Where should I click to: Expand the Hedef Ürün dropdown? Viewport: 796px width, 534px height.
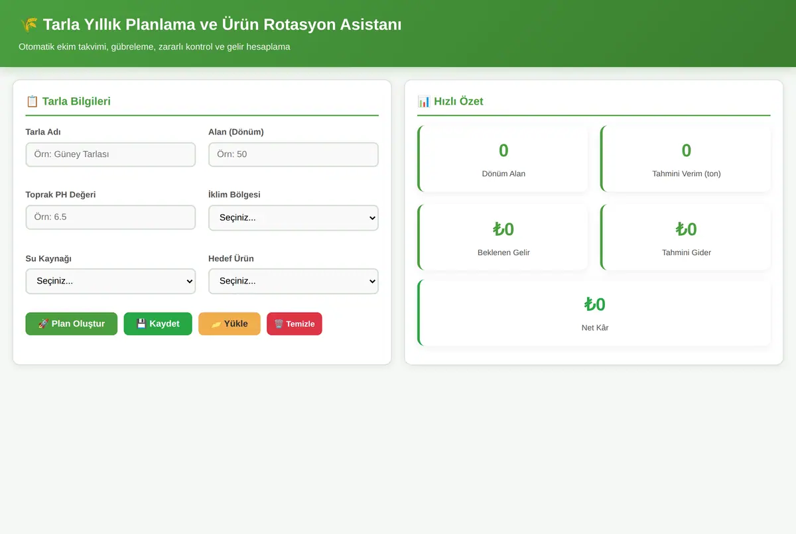click(x=293, y=281)
